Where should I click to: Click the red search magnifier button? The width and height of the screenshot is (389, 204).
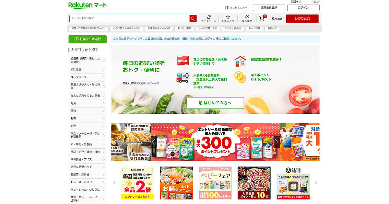(193, 18)
